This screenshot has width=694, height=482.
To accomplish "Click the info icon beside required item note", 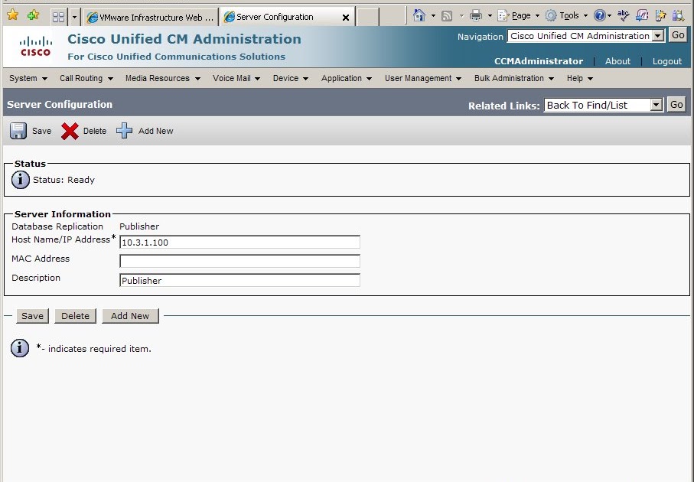I will point(20,348).
